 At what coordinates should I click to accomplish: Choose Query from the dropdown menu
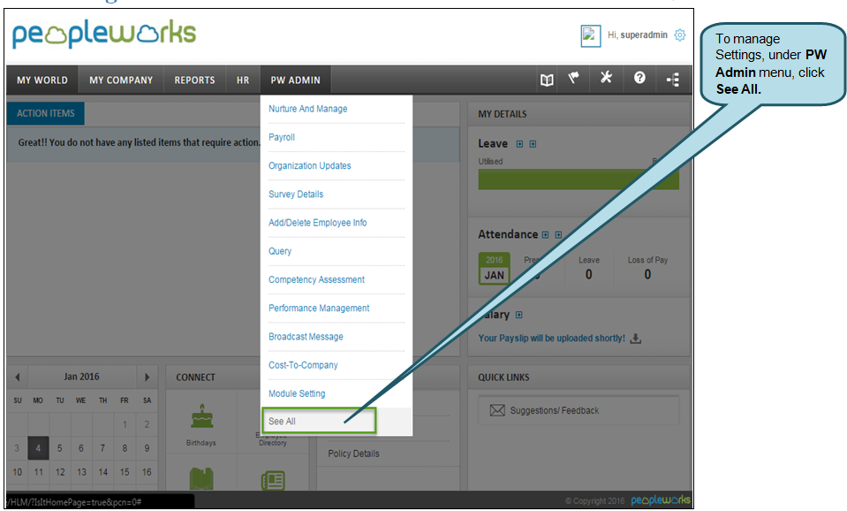coord(280,251)
